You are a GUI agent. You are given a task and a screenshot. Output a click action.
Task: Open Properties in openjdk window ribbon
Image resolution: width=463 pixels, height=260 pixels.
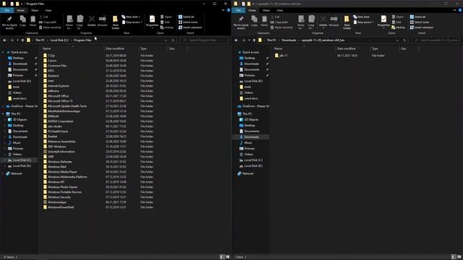point(383,22)
